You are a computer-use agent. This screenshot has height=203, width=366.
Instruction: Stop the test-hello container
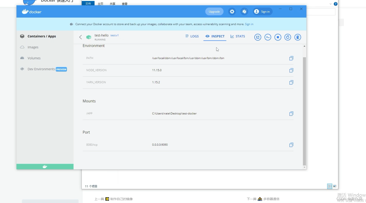click(278, 37)
